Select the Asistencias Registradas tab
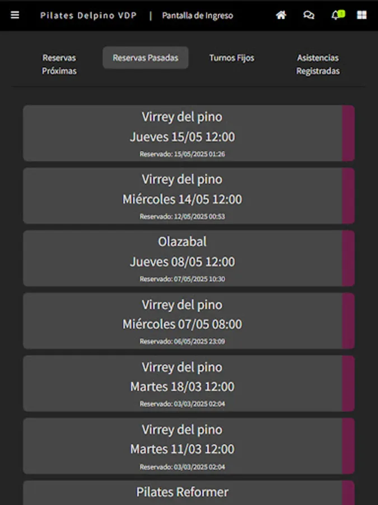Screen dimensions: 378x505 tap(318, 64)
